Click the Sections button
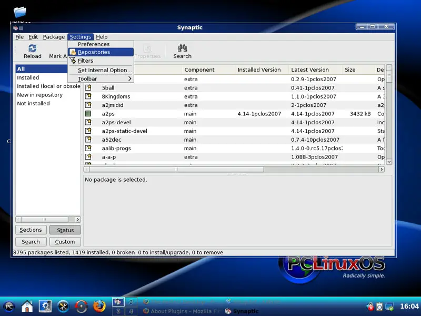The height and width of the screenshot is (316, 421). pyautogui.click(x=31, y=230)
